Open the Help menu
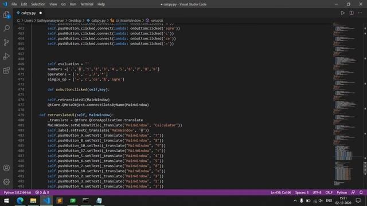The image size is (367, 206). coord(101,4)
